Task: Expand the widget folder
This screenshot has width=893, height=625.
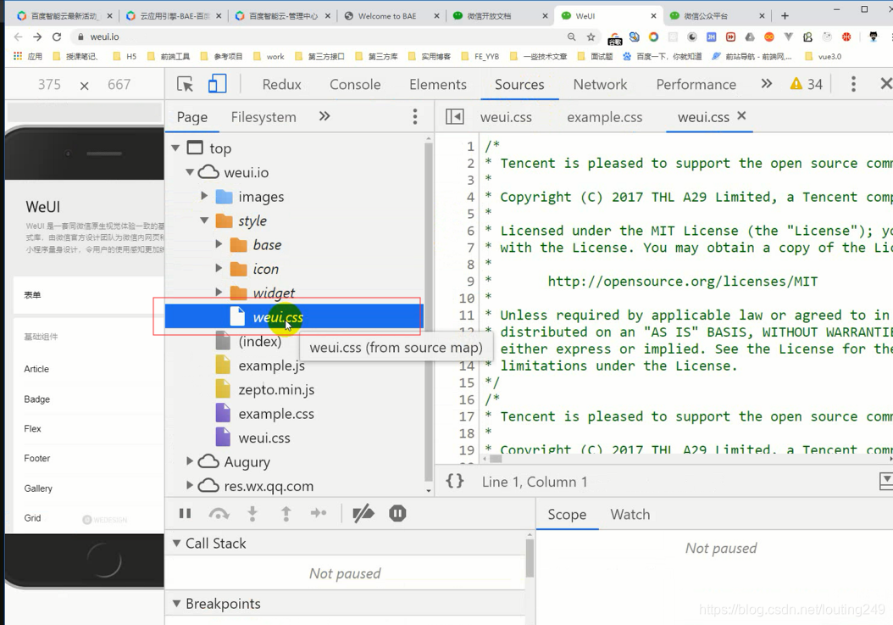Action: pos(219,292)
